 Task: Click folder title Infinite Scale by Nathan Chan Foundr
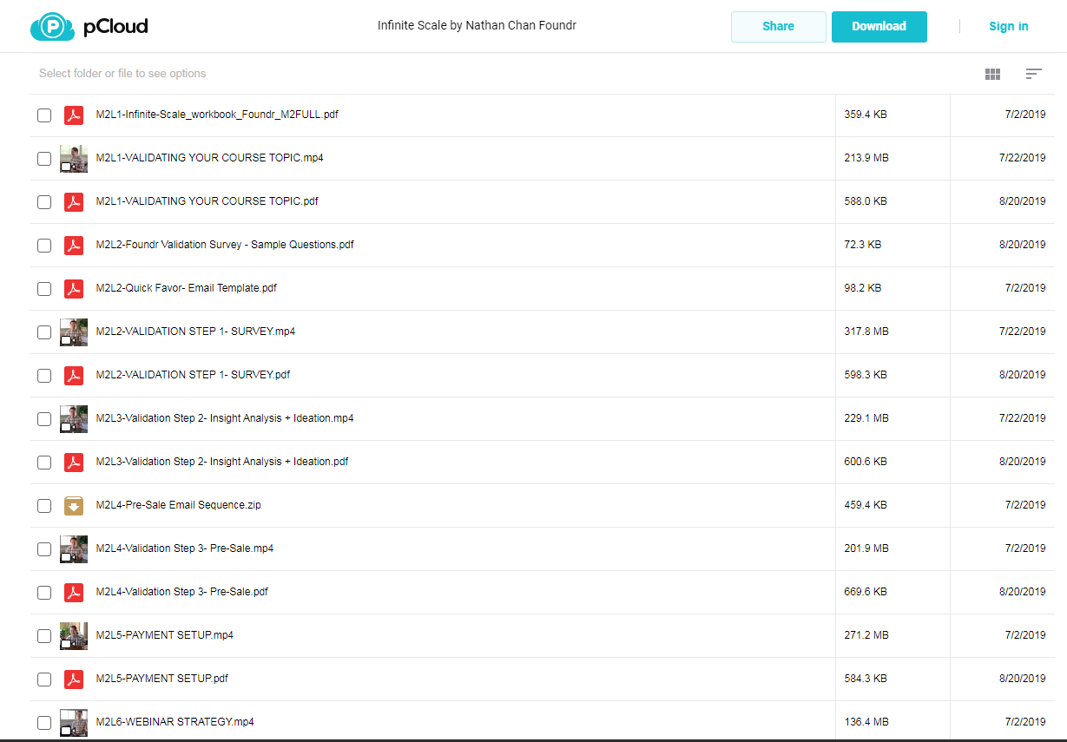click(x=477, y=26)
